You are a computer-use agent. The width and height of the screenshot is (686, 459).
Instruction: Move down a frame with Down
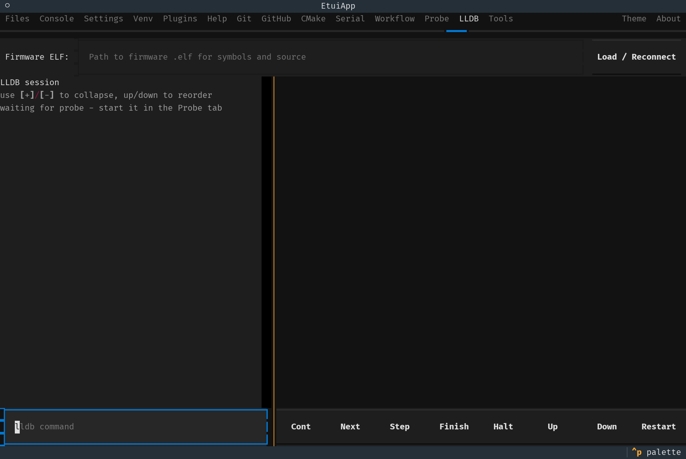pos(607,427)
